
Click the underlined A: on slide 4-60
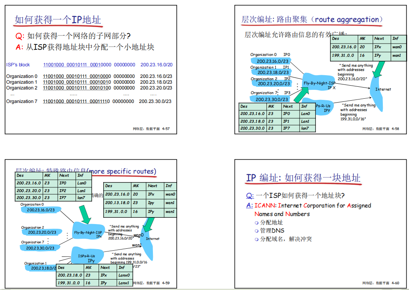pyautogui.click(x=249, y=205)
